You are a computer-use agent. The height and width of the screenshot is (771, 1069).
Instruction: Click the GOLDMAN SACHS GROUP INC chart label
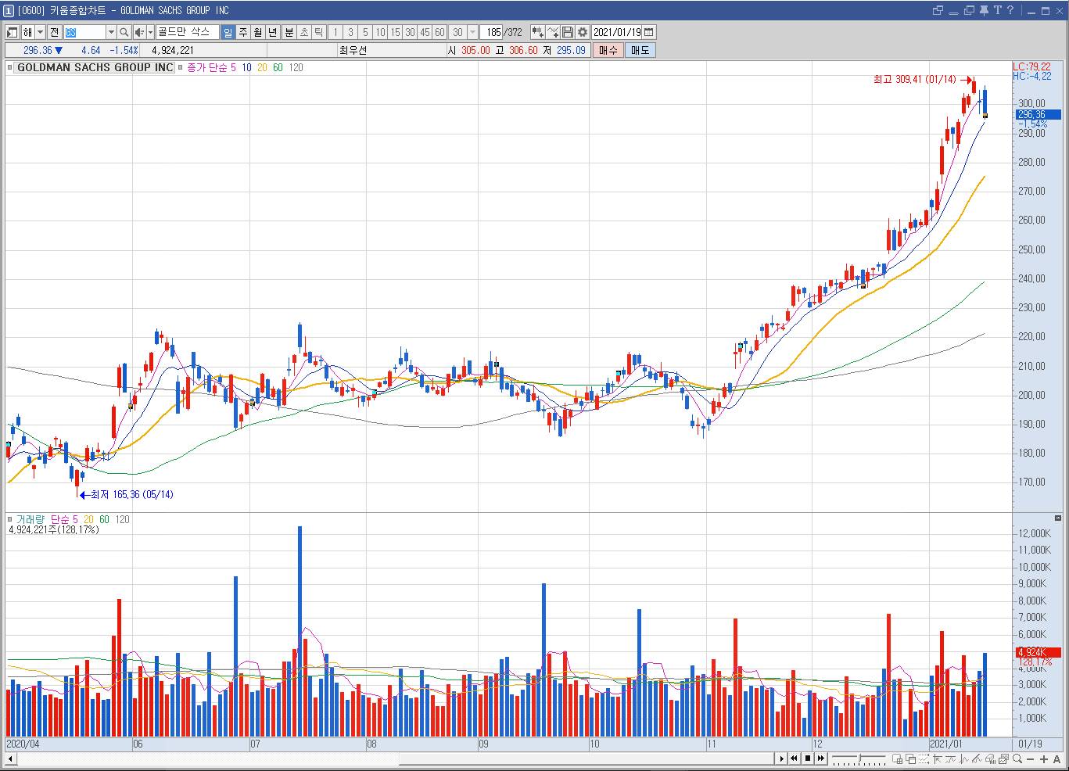[95, 67]
